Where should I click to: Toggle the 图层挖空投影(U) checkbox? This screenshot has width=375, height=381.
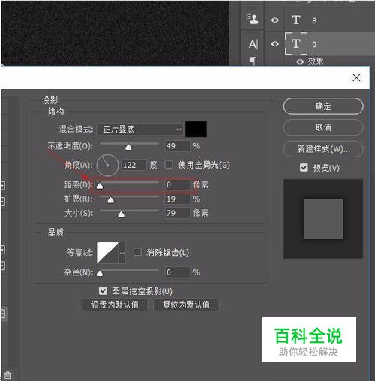tap(103, 291)
